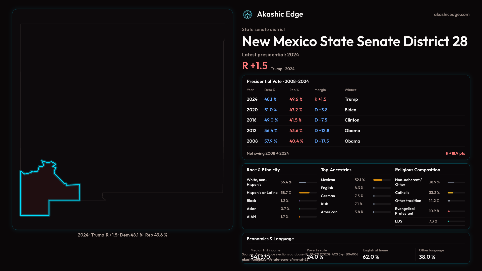The width and height of the screenshot is (482, 271).
Task: Click the 2012 Obama D +12.8 margin
Action: 322,131
